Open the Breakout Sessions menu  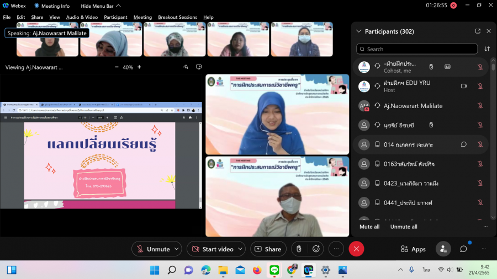(x=177, y=17)
